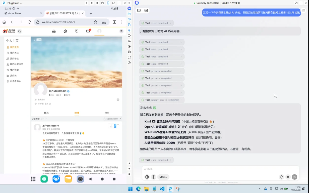309x193 pixels.
Task: Click the Weibo search magnifier icon
Action: 20,31
